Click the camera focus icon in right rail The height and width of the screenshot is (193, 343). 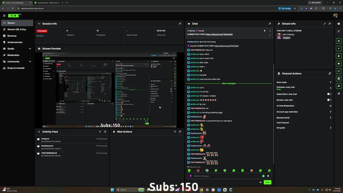pos(339,41)
